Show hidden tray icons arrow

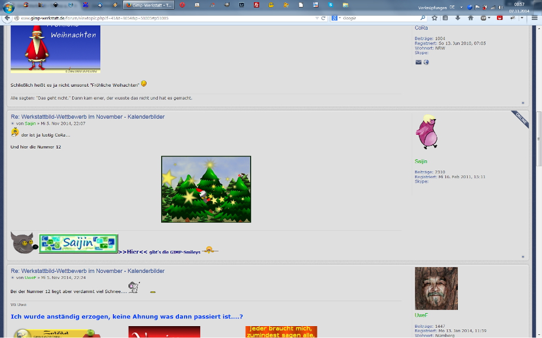click(461, 7)
